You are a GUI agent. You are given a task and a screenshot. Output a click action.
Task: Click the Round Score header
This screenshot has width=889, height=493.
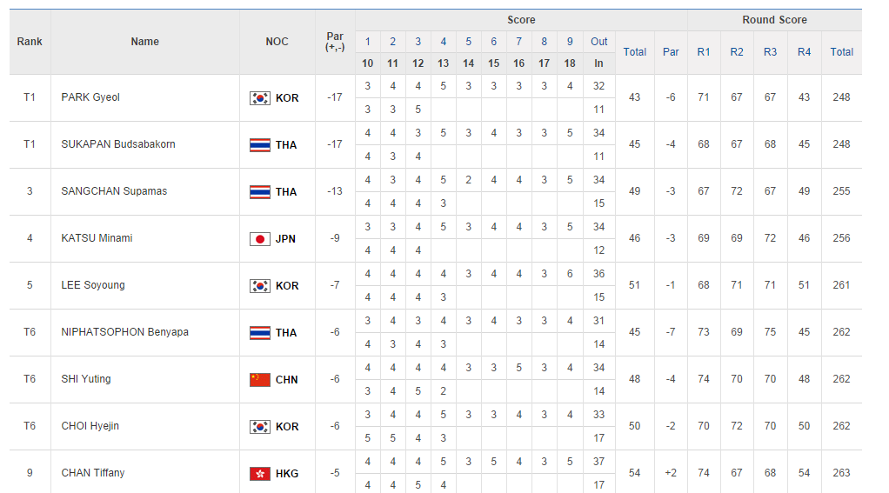click(774, 20)
